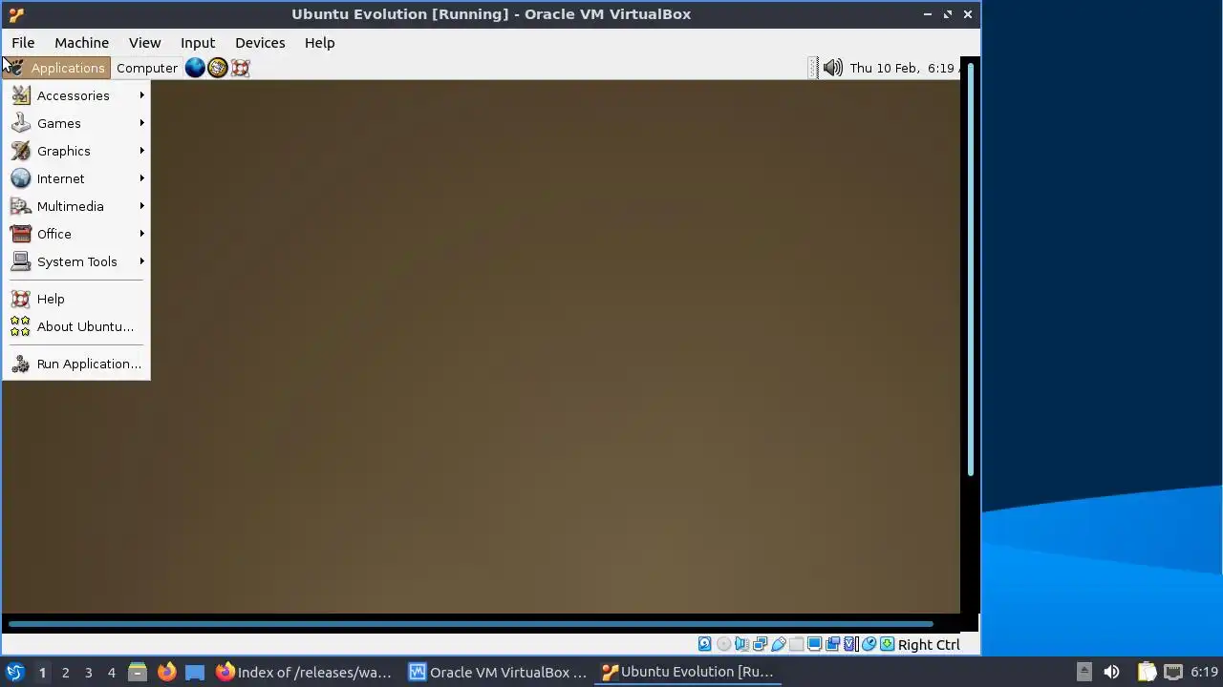1223x687 pixels.
Task: Click the shared folders status icon
Action: [796, 644]
